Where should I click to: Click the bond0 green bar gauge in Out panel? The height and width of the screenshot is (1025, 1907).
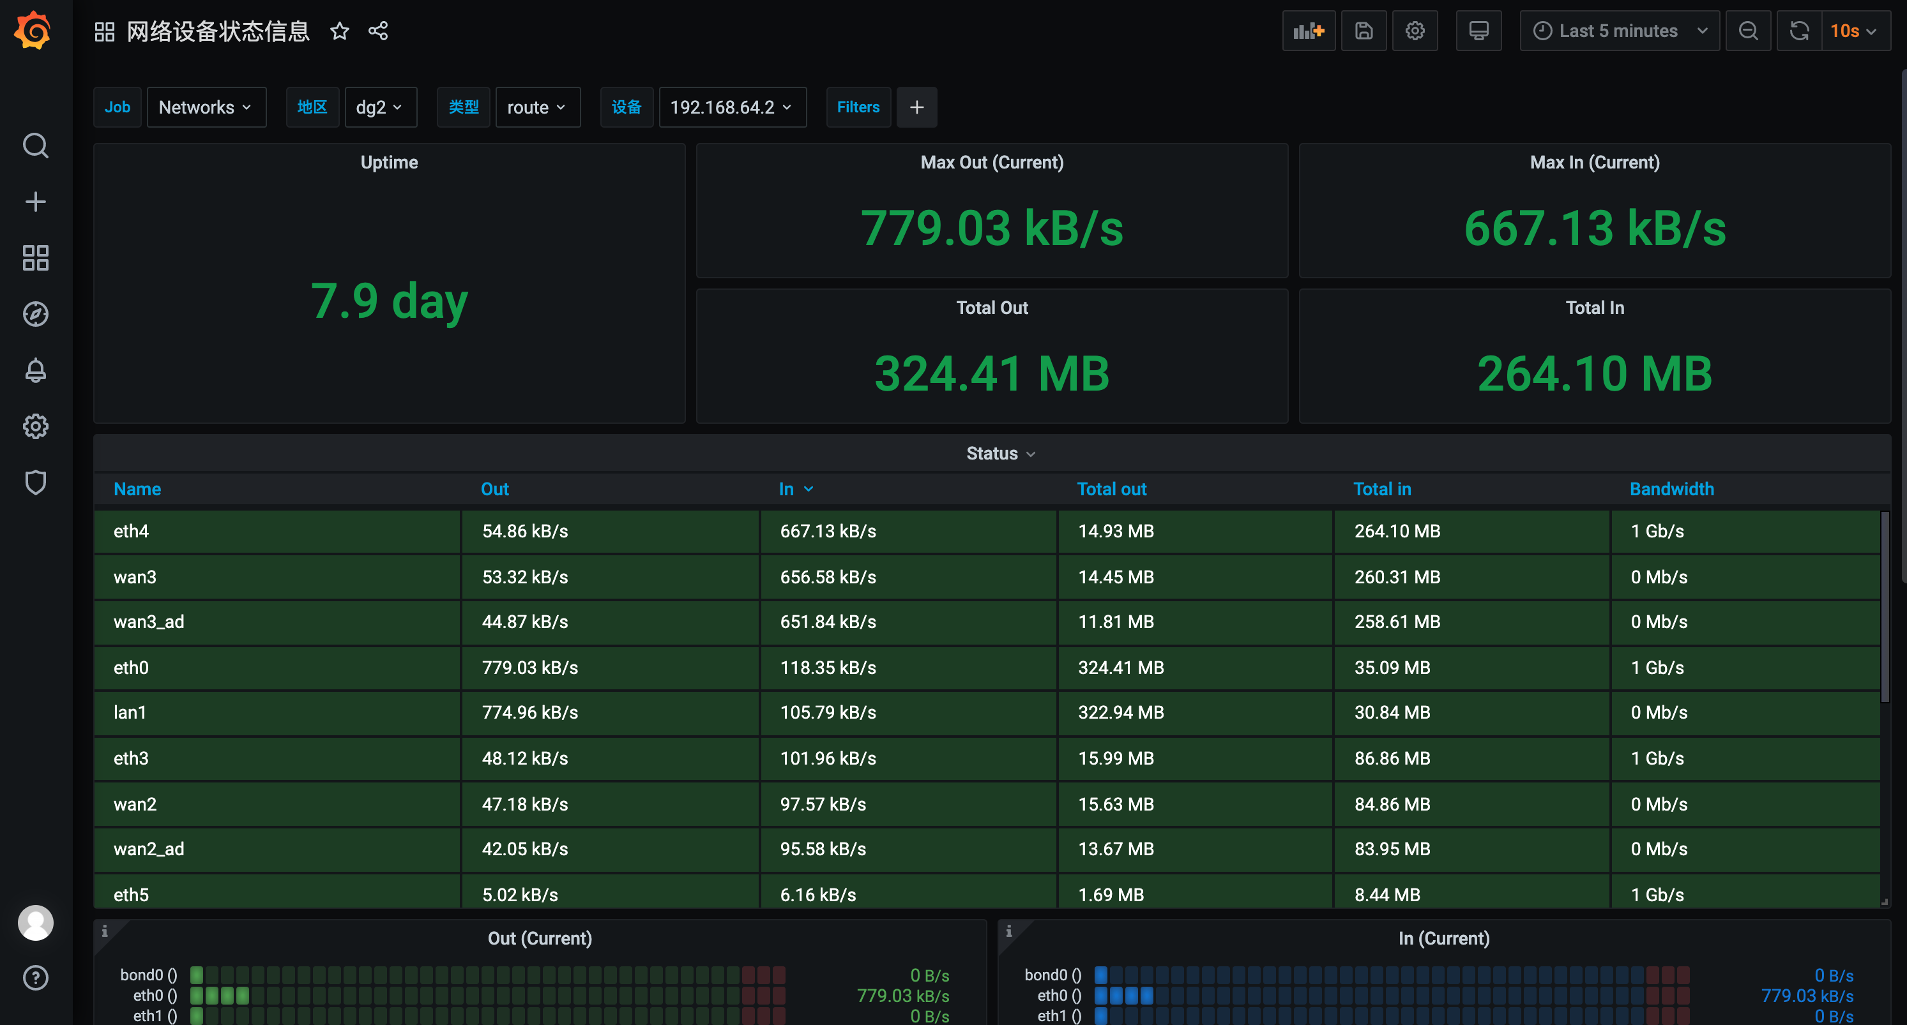pos(487,975)
